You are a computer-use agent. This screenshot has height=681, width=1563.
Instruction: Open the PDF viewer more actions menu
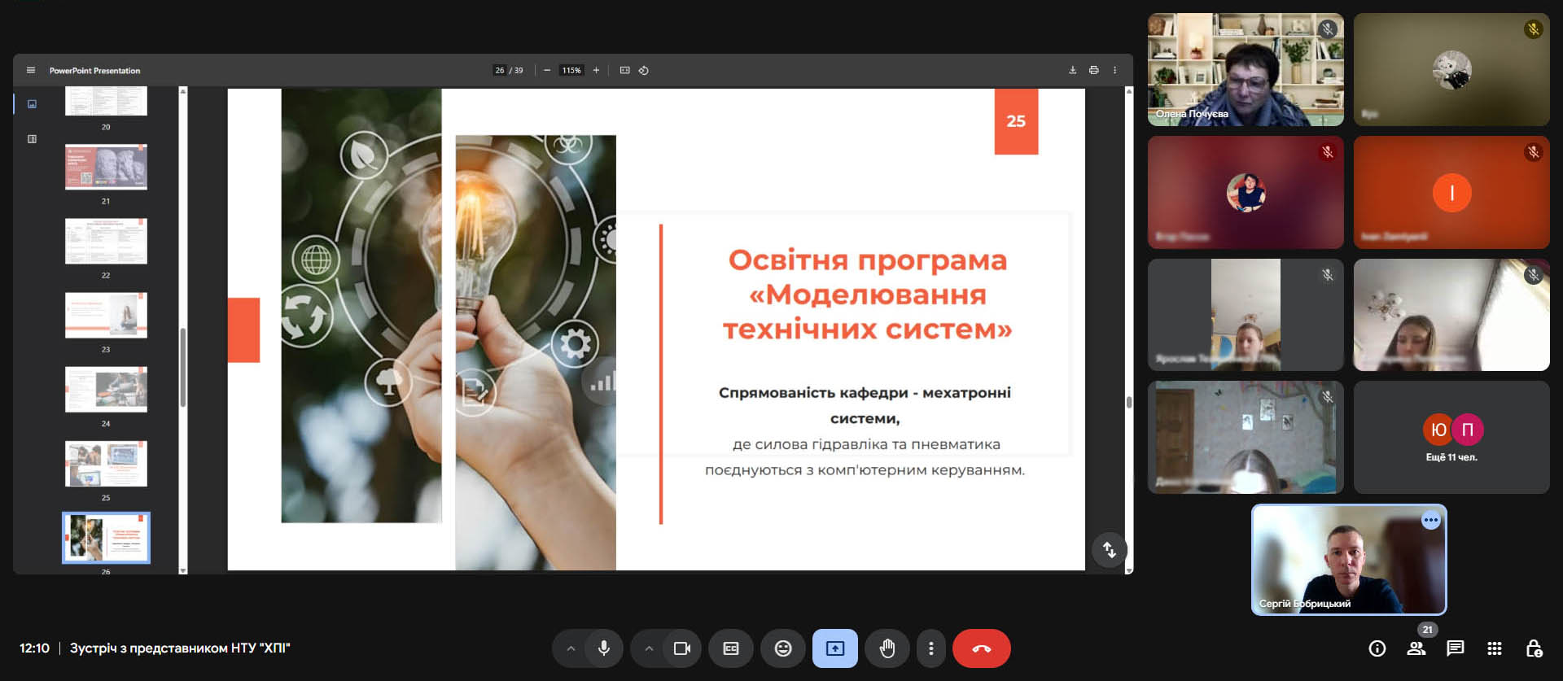pyautogui.click(x=1115, y=71)
